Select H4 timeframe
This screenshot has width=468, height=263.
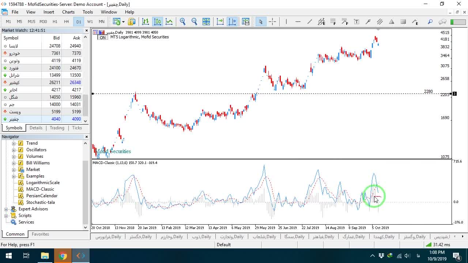pos(66,22)
